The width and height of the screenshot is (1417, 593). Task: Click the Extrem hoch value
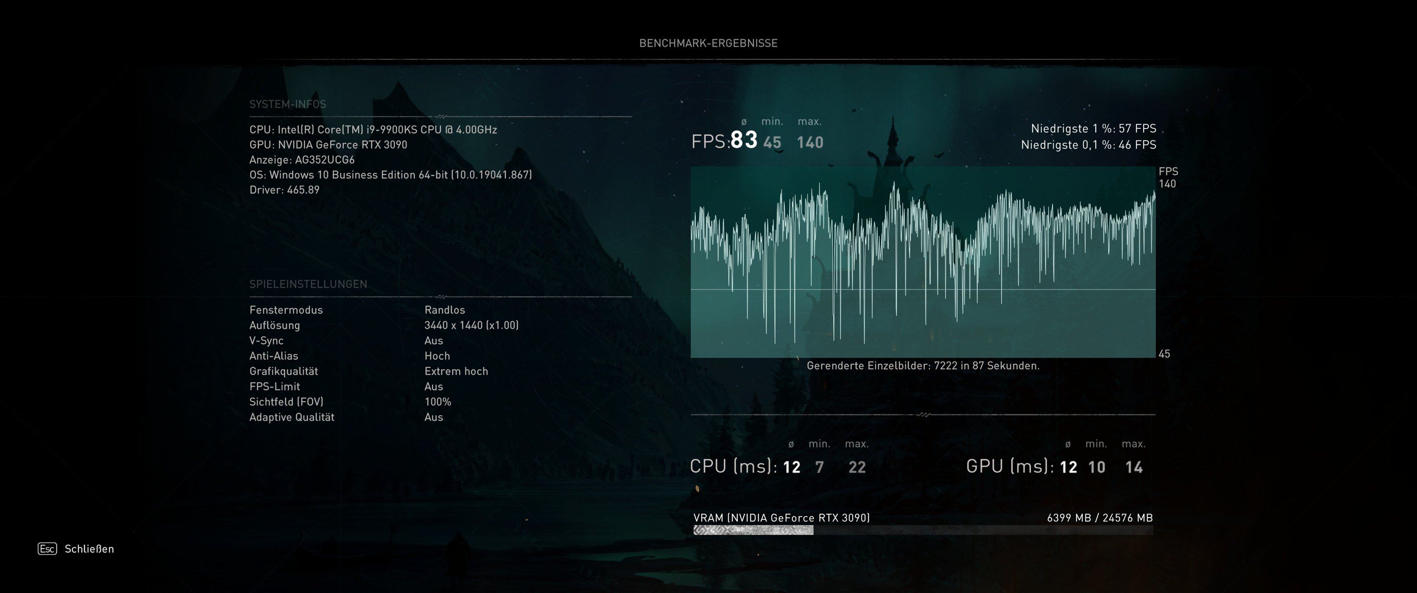click(x=456, y=371)
